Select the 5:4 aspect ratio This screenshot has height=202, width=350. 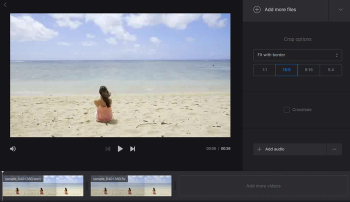[x=331, y=70]
